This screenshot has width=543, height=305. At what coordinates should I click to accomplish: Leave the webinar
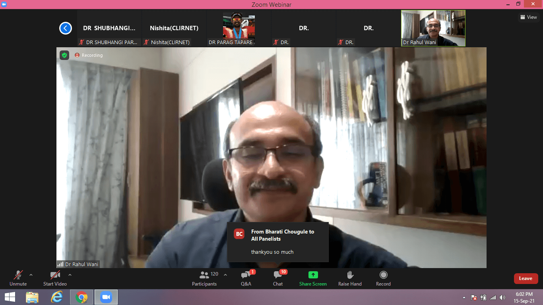(x=526, y=278)
